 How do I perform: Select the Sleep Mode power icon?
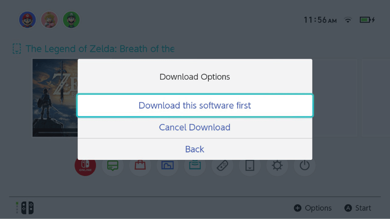[305, 166]
